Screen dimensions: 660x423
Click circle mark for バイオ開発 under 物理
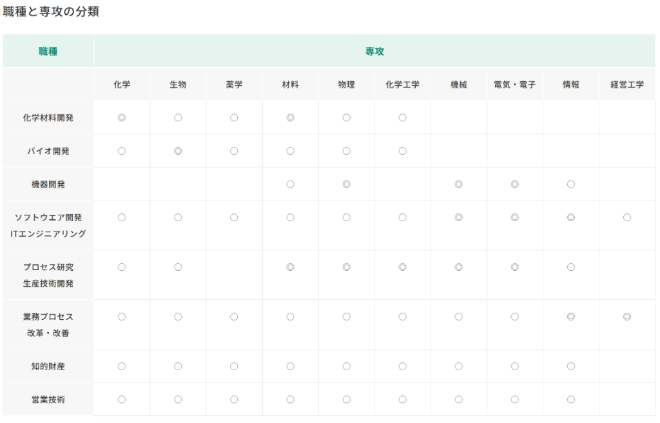click(346, 151)
